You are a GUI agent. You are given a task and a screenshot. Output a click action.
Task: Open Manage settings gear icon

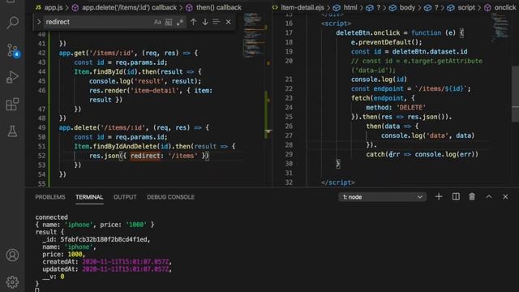[x=13, y=281]
